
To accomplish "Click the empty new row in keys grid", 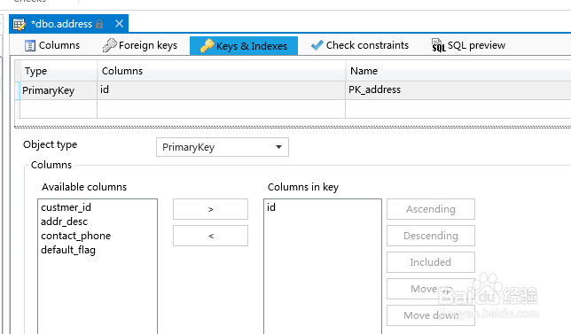I will [x=293, y=109].
